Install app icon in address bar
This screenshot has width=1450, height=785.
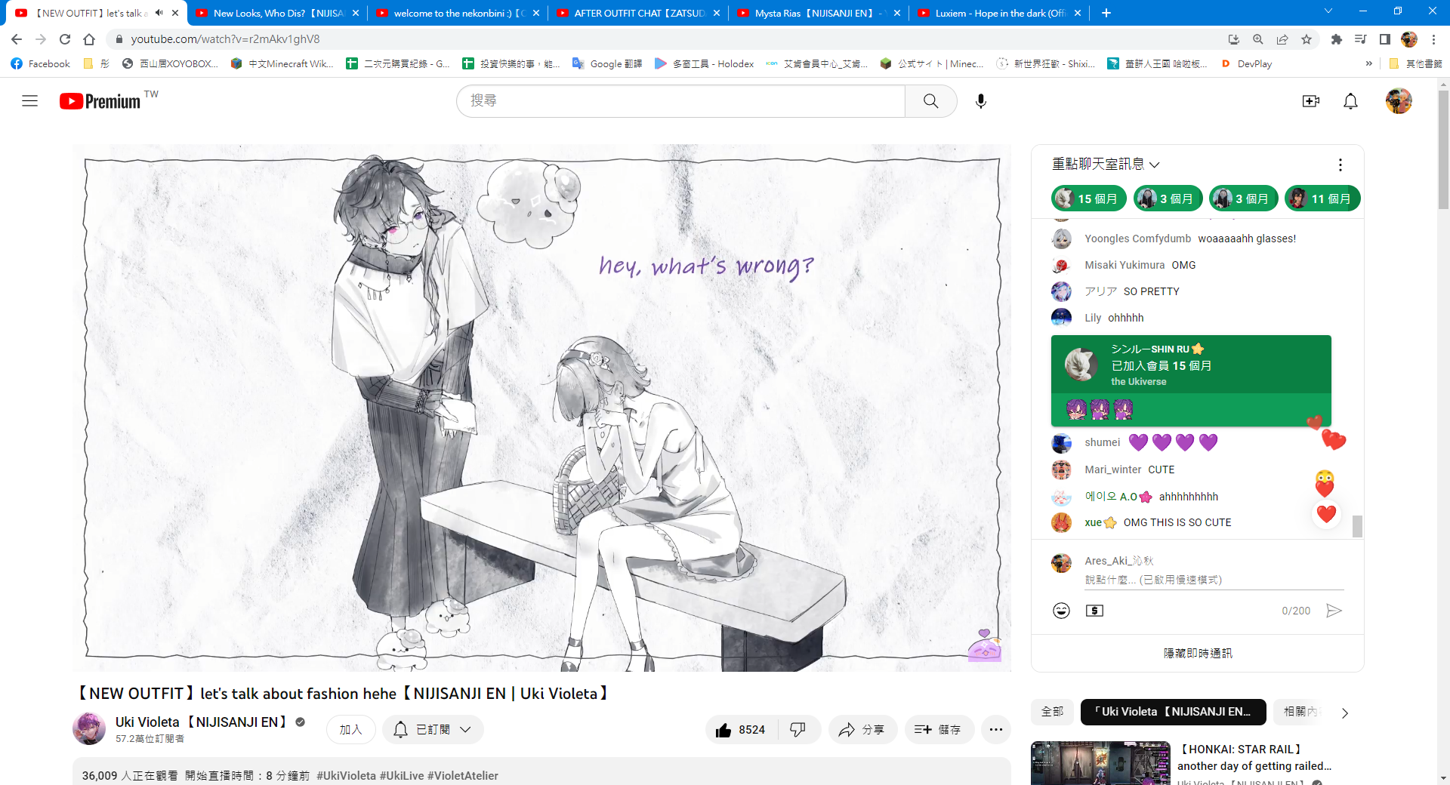click(x=1234, y=39)
